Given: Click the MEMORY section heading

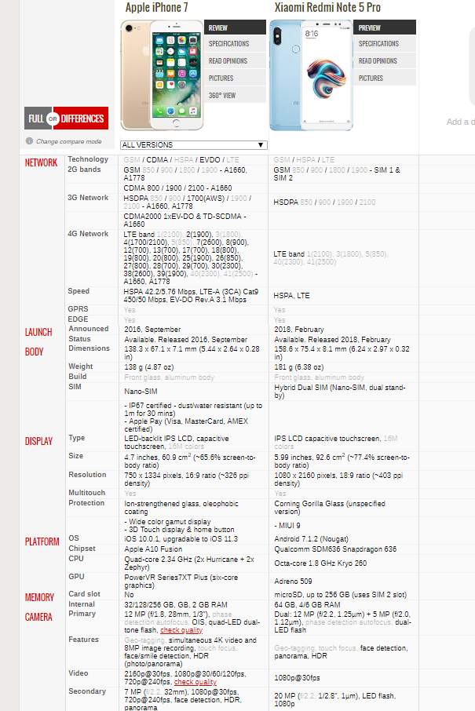Looking at the screenshot, I should click(39, 597).
